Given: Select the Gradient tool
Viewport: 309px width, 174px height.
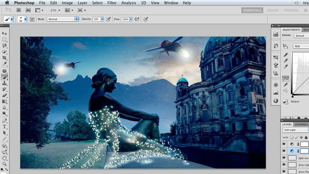Looking at the screenshot, I should pos(4,101).
